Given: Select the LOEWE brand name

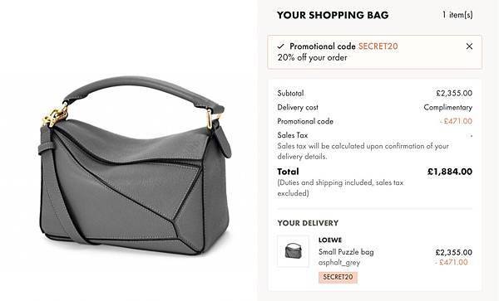Looking at the screenshot, I should click(x=330, y=240).
